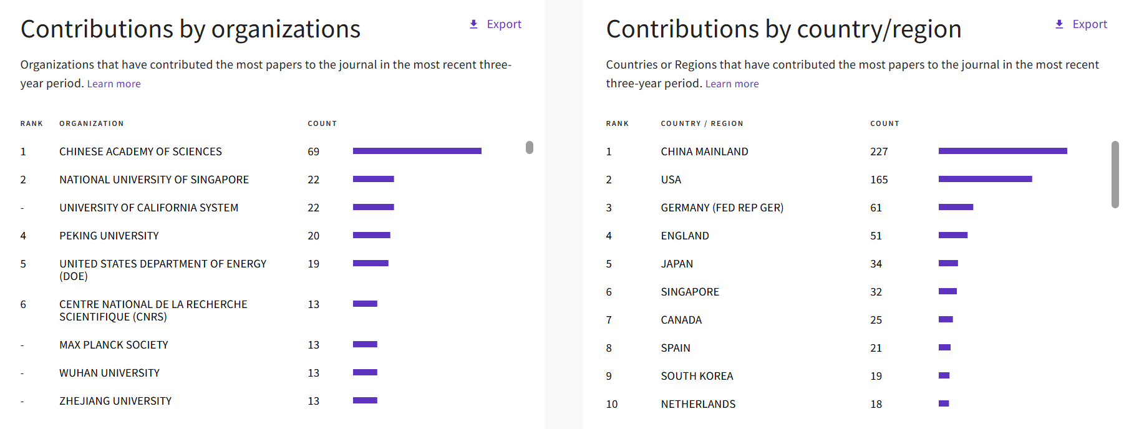Select England country entry
The image size is (1129, 429).
coord(685,236)
